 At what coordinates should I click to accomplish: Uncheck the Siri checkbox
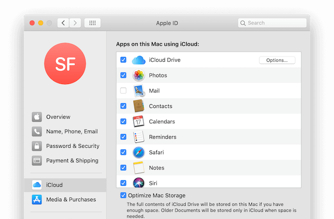click(123, 183)
